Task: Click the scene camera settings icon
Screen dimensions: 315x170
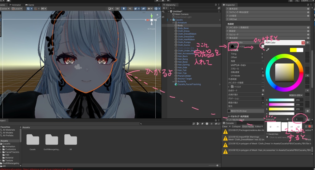Action: pos(150,9)
